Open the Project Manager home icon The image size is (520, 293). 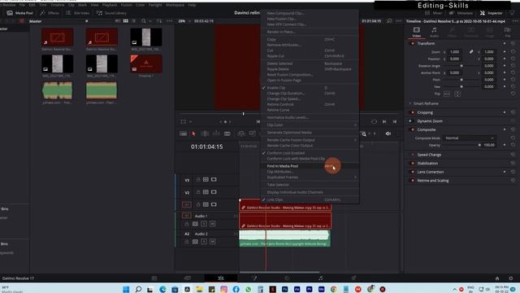[497, 278]
